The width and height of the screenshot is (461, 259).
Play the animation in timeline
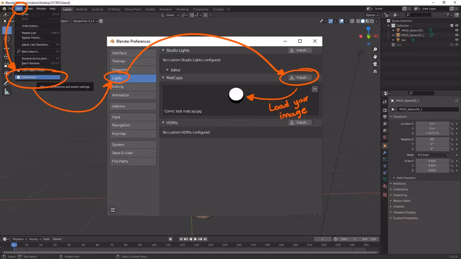pyautogui.click(x=196, y=239)
